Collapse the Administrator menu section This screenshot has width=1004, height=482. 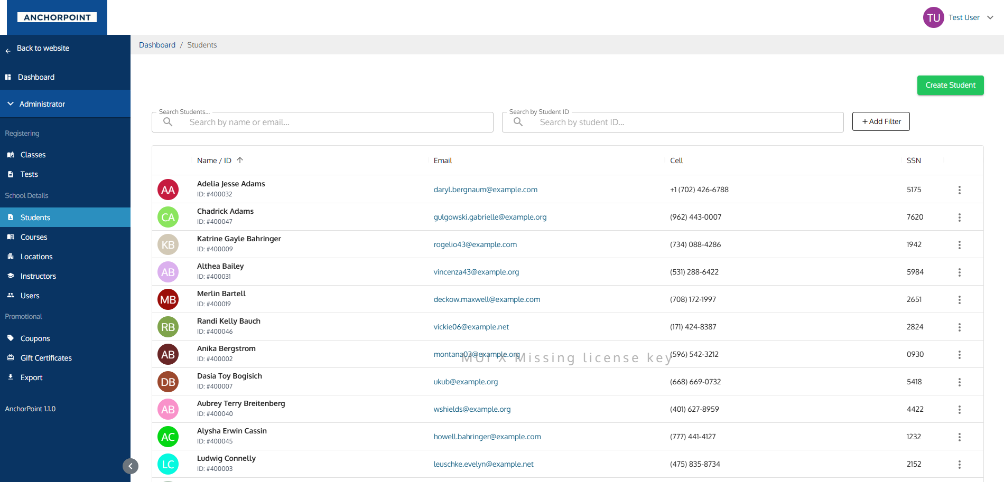[x=11, y=104]
